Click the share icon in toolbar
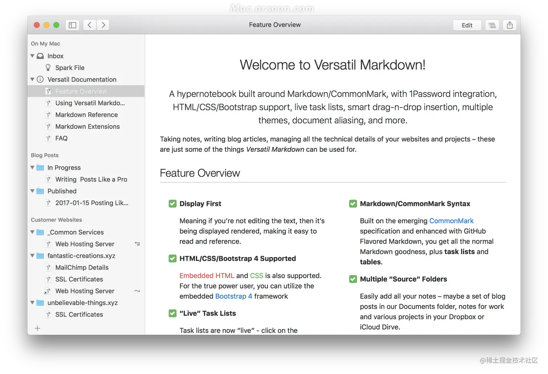This screenshot has width=548, height=374. tap(510, 25)
